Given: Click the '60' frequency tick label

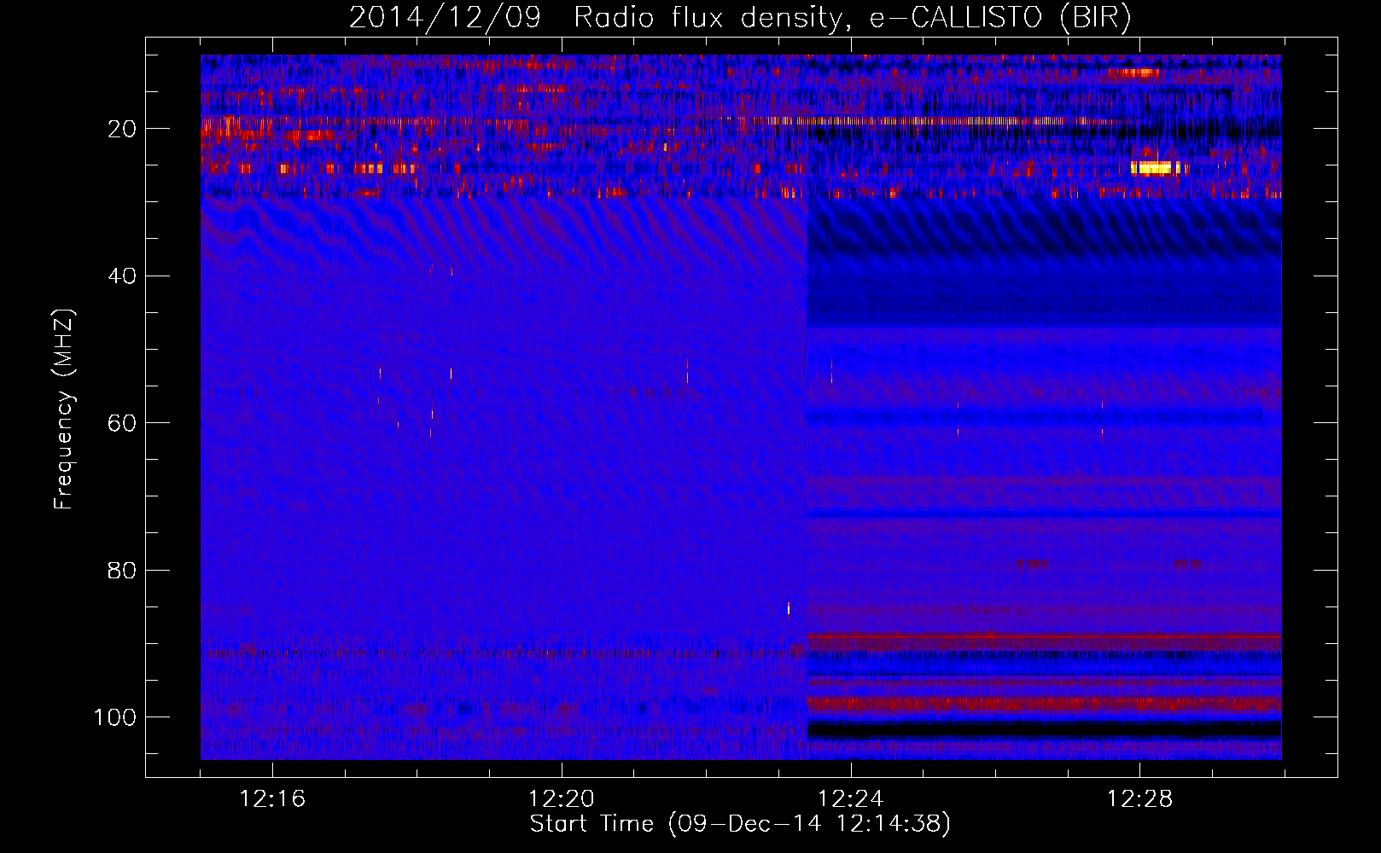Looking at the screenshot, I should coord(122,423).
